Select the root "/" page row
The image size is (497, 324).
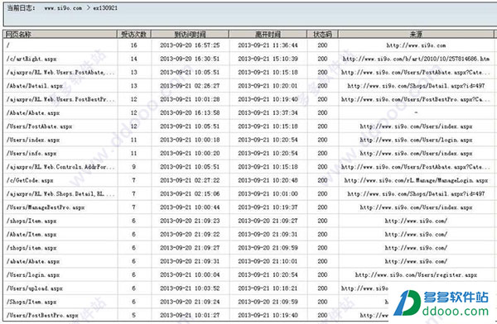point(248,45)
